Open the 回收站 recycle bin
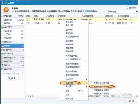 [x=13, y=66]
